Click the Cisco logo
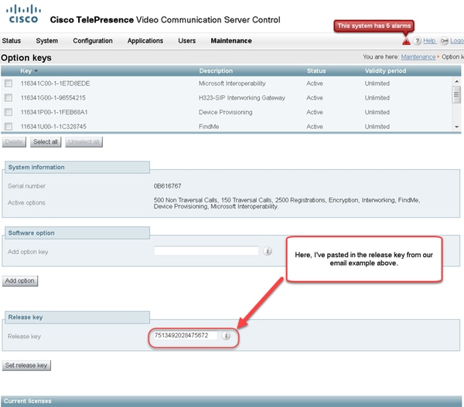The width and height of the screenshot is (464, 407). tap(23, 14)
